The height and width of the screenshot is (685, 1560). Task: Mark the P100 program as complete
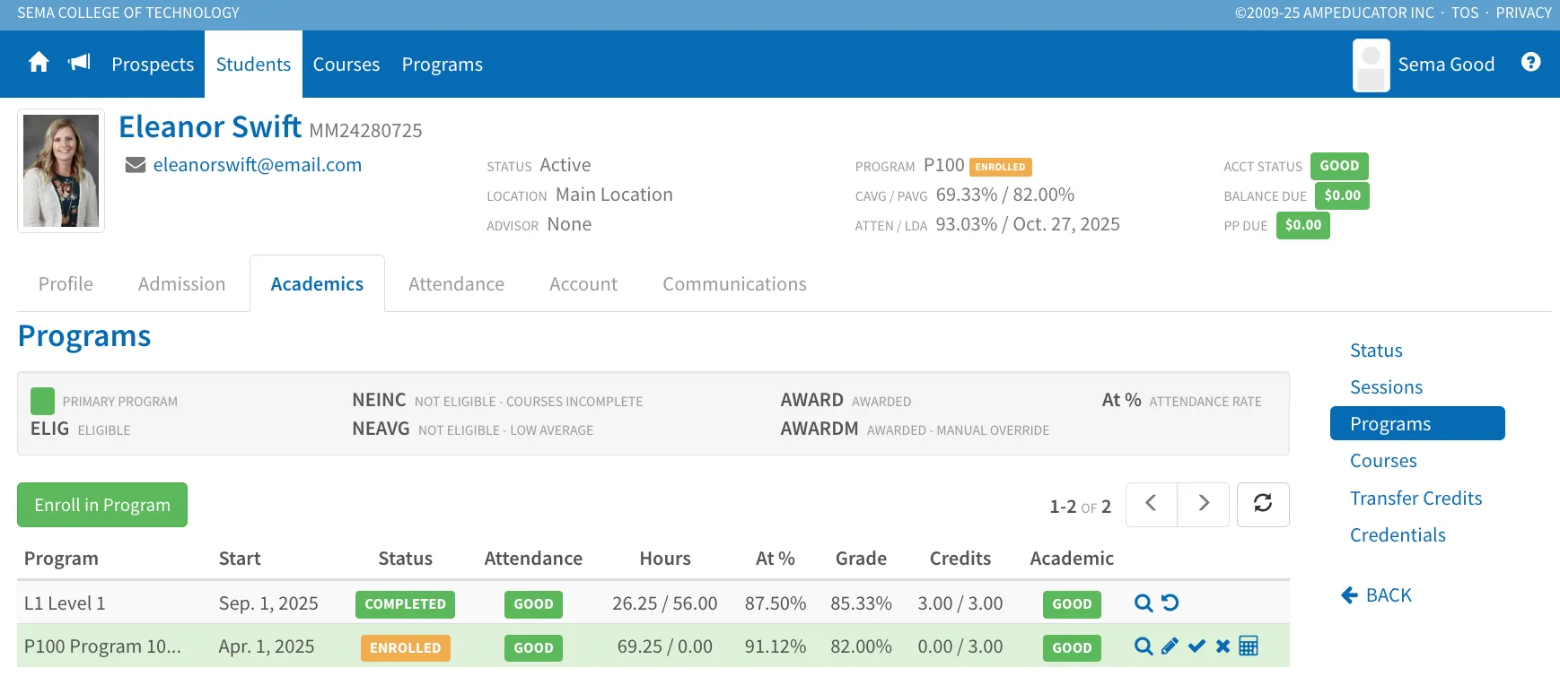1196,646
